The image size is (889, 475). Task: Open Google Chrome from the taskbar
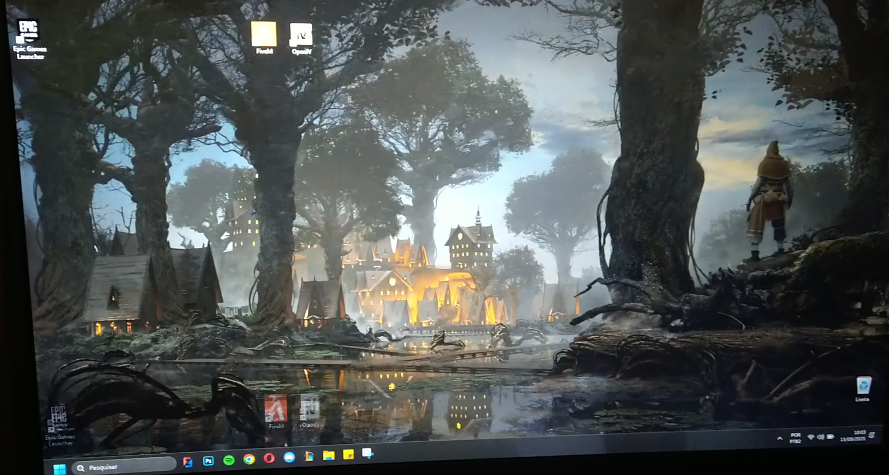(249, 459)
